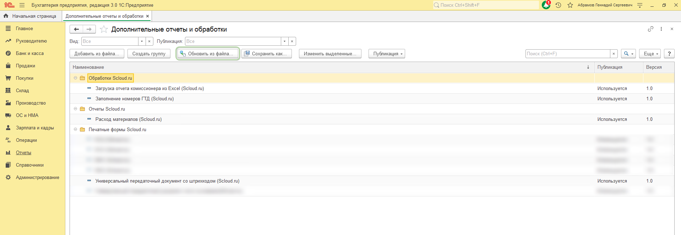Image resolution: width=681 pixels, height=235 pixels.
Task: Sort by Наименование column header
Action: pos(332,67)
